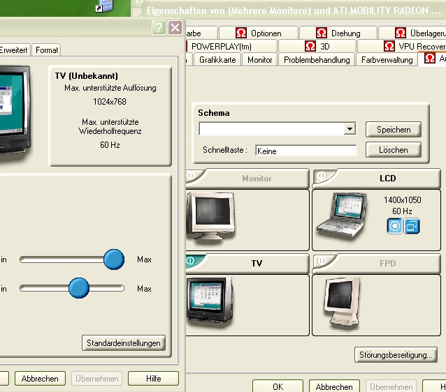Click the help question mark button
Image resolution: width=446 pixels, height=392 pixels.
[159, 27]
